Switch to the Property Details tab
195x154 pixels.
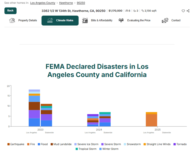(23, 20)
